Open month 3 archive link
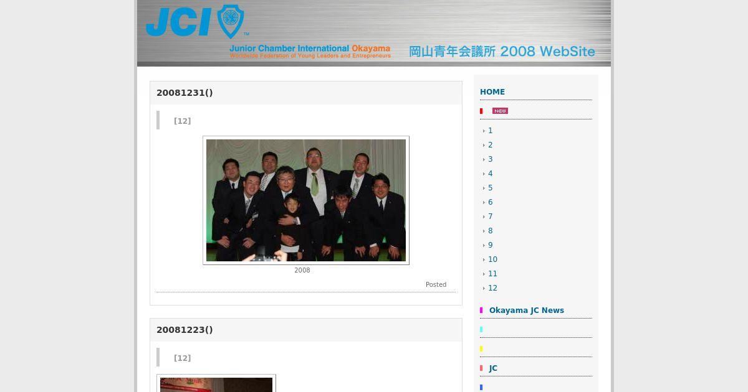Image resolution: width=748 pixels, height=392 pixels. (x=490, y=159)
